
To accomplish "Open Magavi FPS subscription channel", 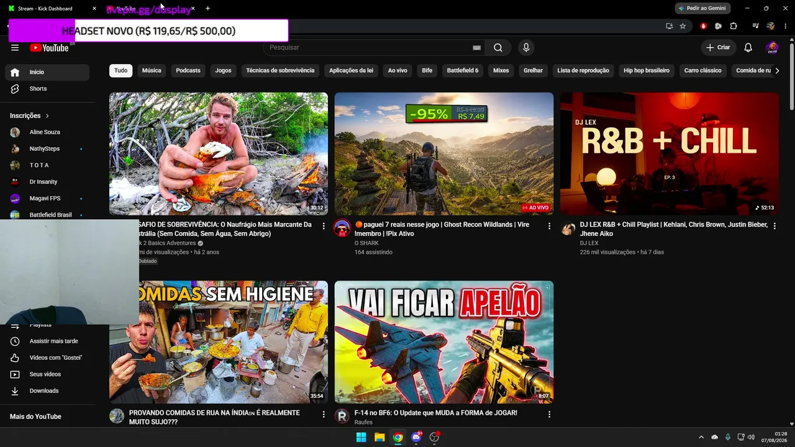I will pyautogui.click(x=47, y=199).
